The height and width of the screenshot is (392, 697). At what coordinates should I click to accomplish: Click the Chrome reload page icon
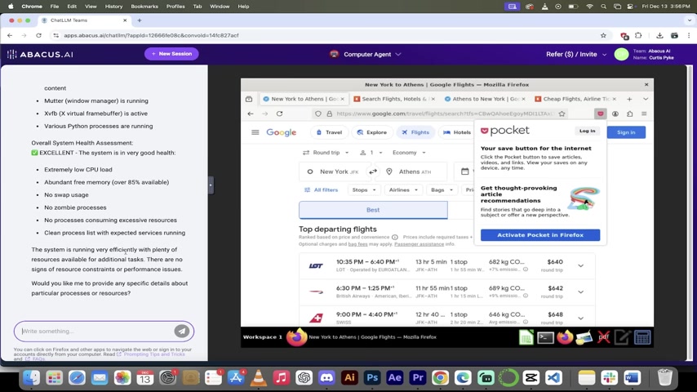coord(38,35)
